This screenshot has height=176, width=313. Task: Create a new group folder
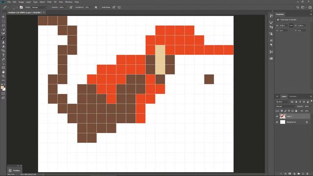(x=299, y=174)
